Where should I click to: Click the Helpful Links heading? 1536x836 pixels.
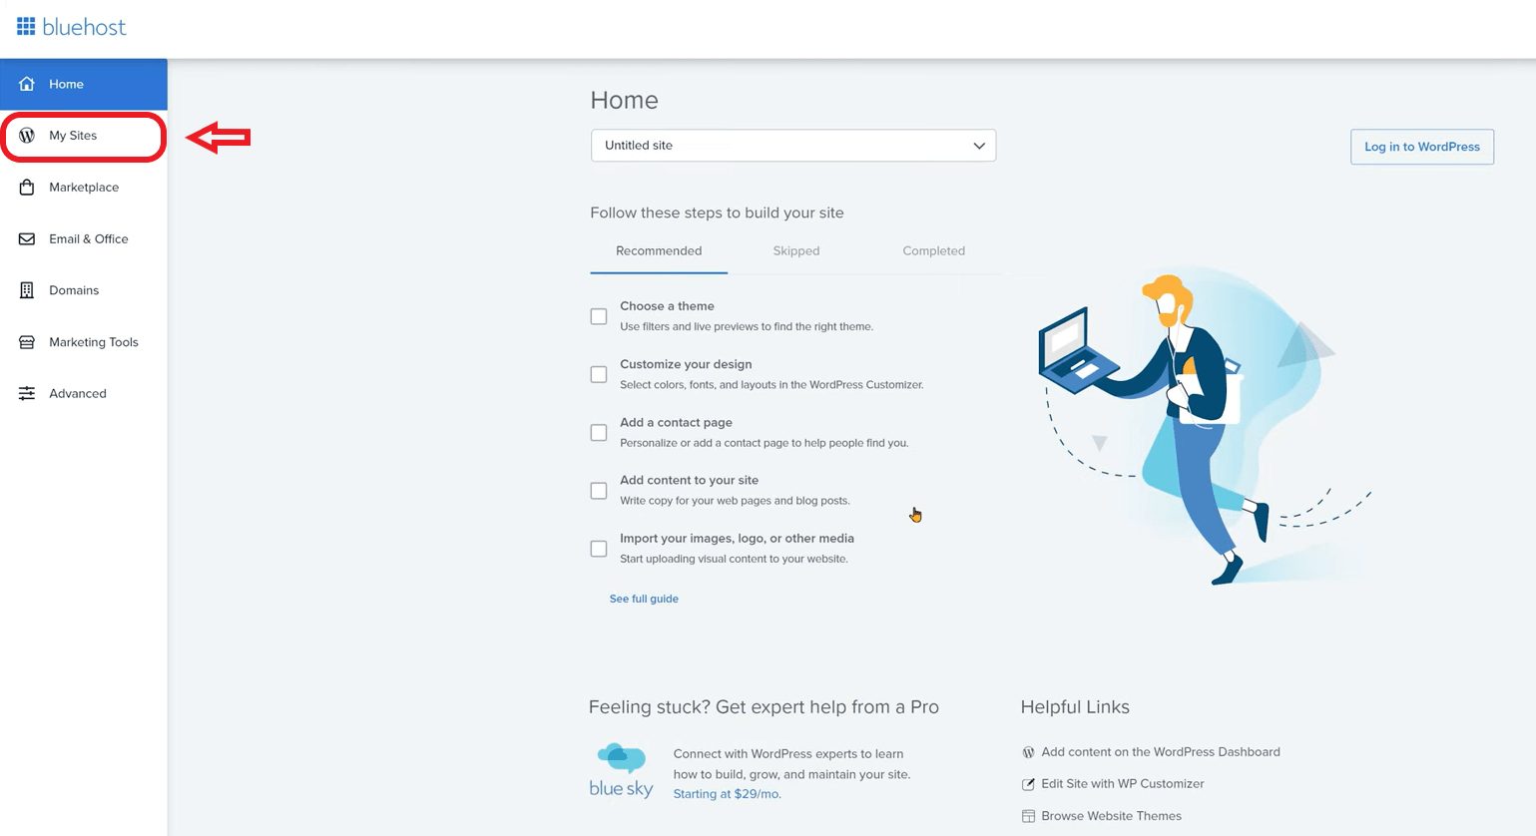[1075, 707]
